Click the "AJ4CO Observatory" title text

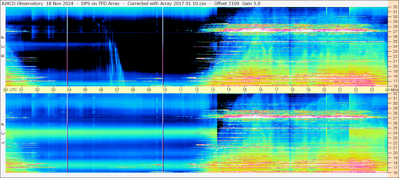[23, 4]
